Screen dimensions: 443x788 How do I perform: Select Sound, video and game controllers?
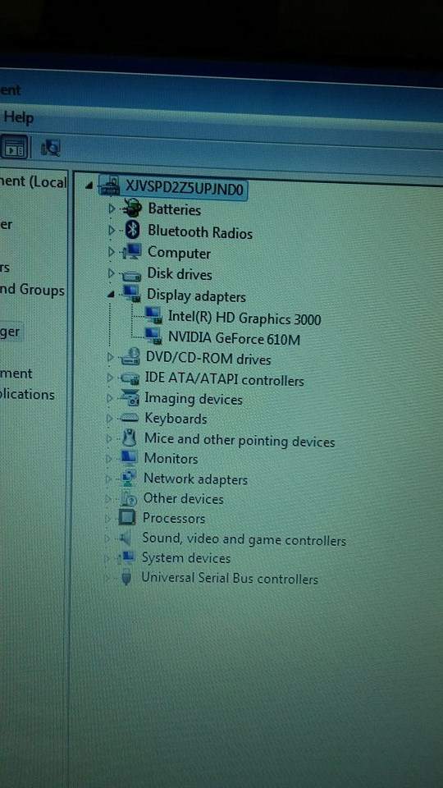[244, 539]
